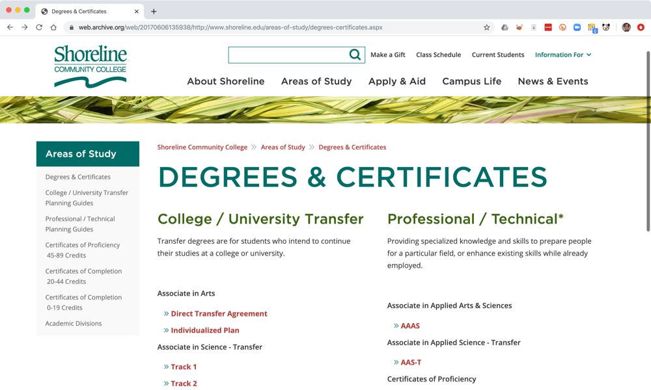Open Certificates of Completion 20-44 Credits

click(83, 276)
